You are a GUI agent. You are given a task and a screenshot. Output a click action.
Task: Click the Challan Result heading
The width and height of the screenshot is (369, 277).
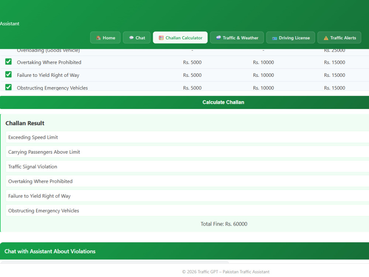pyautogui.click(x=25, y=123)
